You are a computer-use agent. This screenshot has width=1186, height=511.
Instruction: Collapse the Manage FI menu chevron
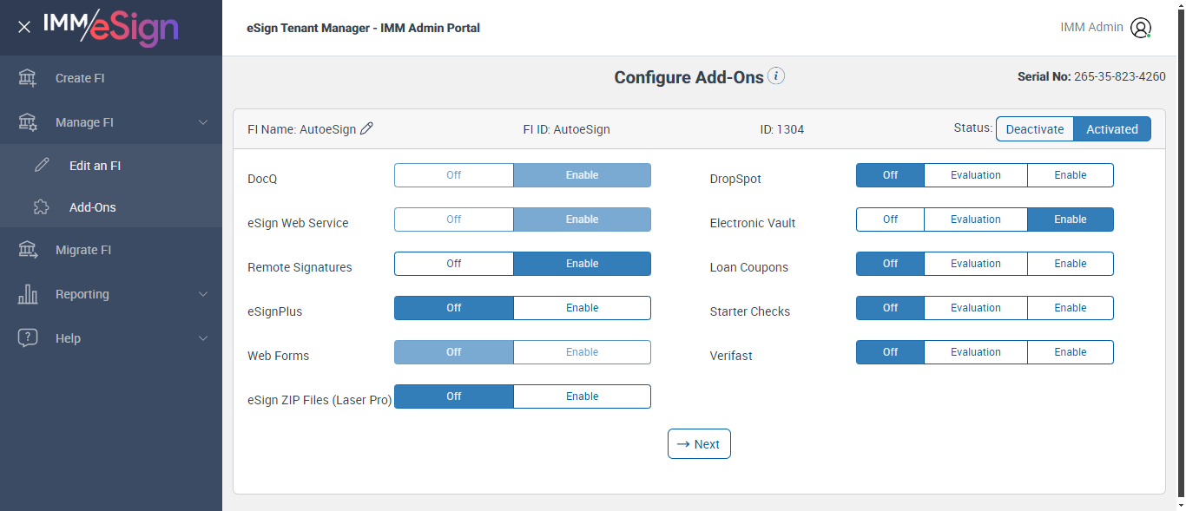[x=203, y=122]
